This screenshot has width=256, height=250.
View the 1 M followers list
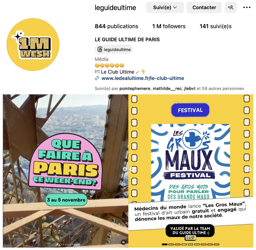point(169,26)
